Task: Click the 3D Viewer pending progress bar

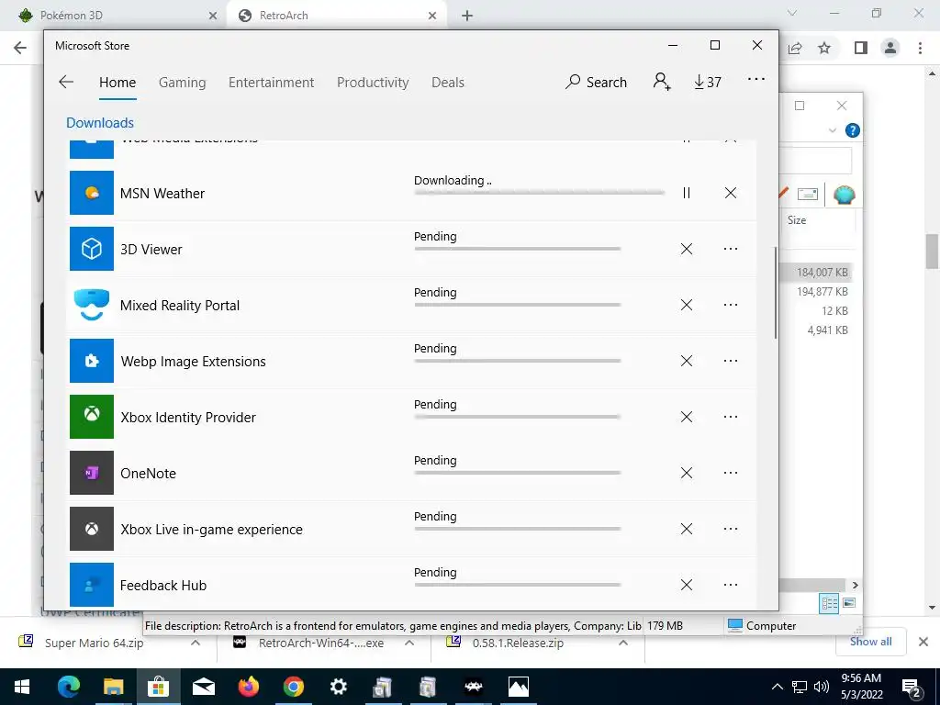Action: (x=518, y=249)
